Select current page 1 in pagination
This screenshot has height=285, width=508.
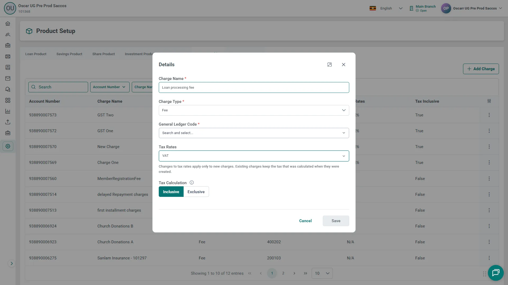[272, 273]
